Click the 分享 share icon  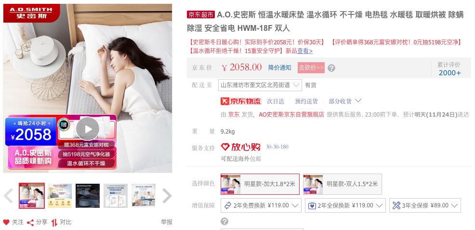[30, 223]
